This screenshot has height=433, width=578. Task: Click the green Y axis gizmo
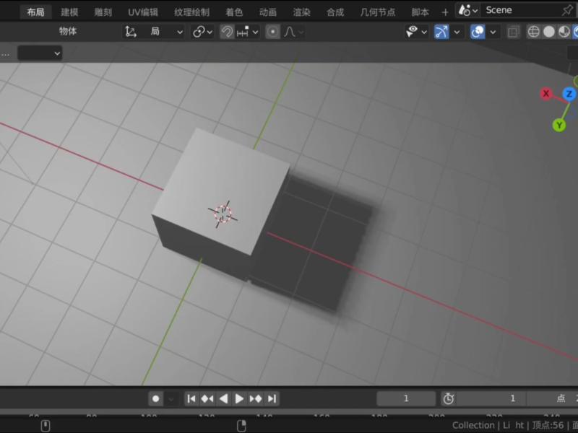[559, 125]
